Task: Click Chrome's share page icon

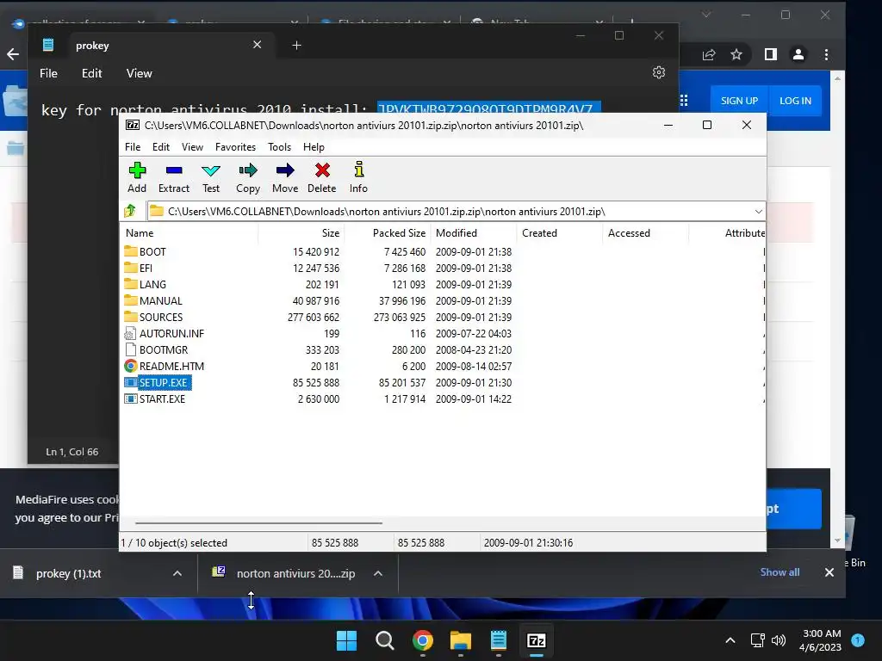Action: pos(709,54)
